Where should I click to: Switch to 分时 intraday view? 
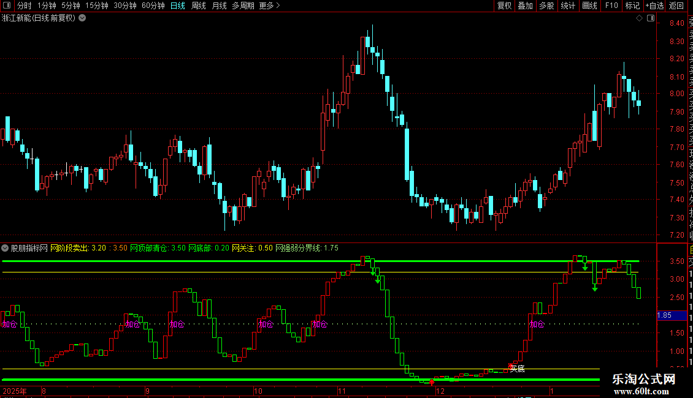coord(25,6)
